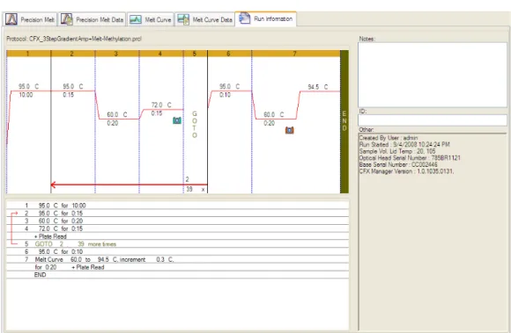Screen dimensions: 511x333
Task: Click the Melt Curve Data tab icon
Action: pos(183,19)
